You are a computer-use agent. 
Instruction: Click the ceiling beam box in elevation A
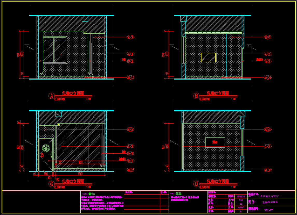click(x=85, y=18)
